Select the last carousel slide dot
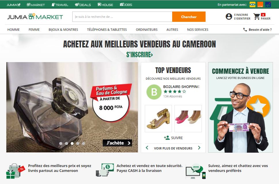The height and width of the screenshot is (184, 279). coord(83,143)
